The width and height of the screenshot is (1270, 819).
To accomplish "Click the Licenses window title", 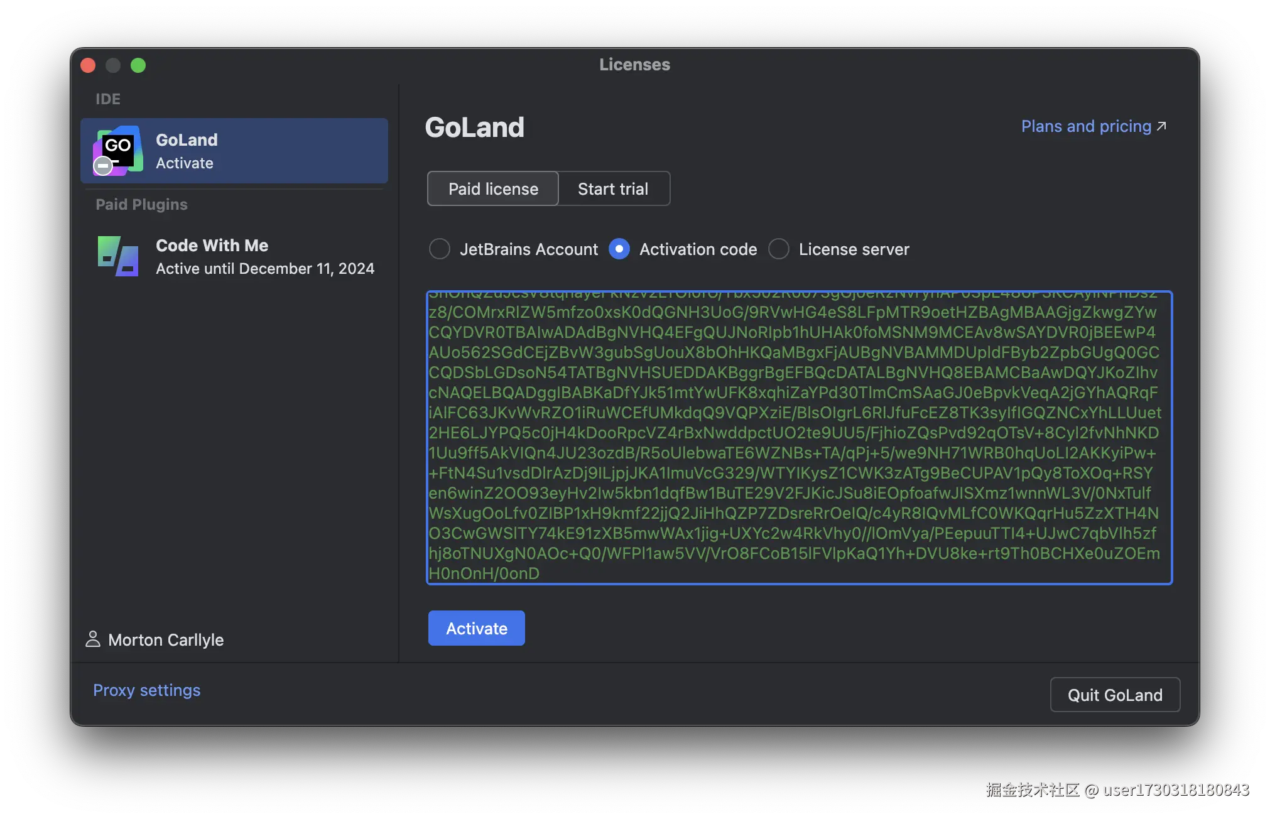I will [635, 65].
